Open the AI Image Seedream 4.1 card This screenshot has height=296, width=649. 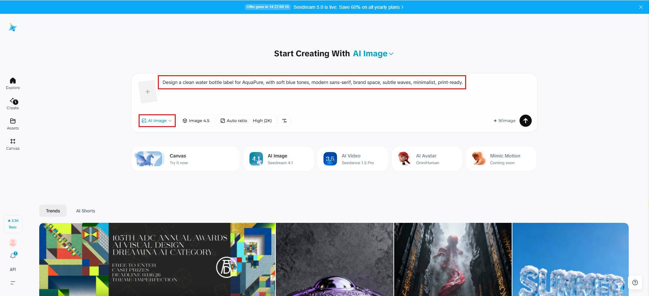[279, 159]
